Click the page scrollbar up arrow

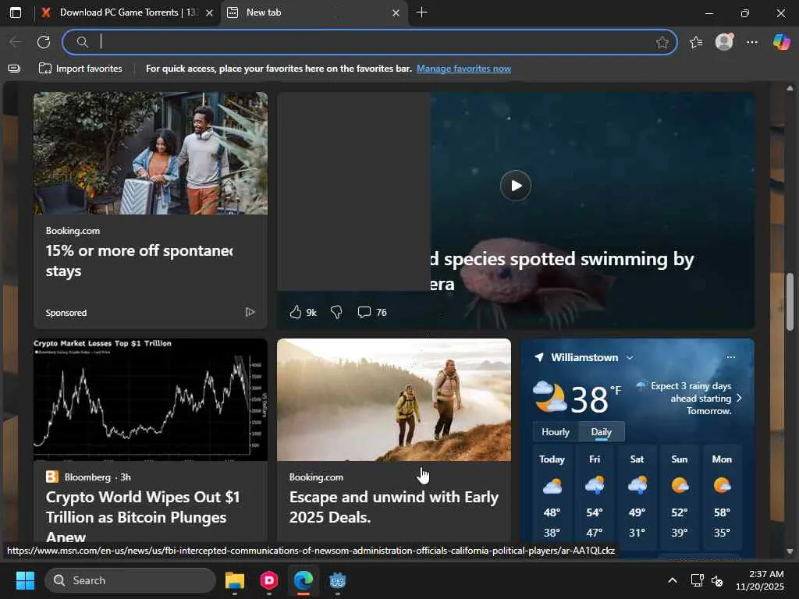(790, 88)
